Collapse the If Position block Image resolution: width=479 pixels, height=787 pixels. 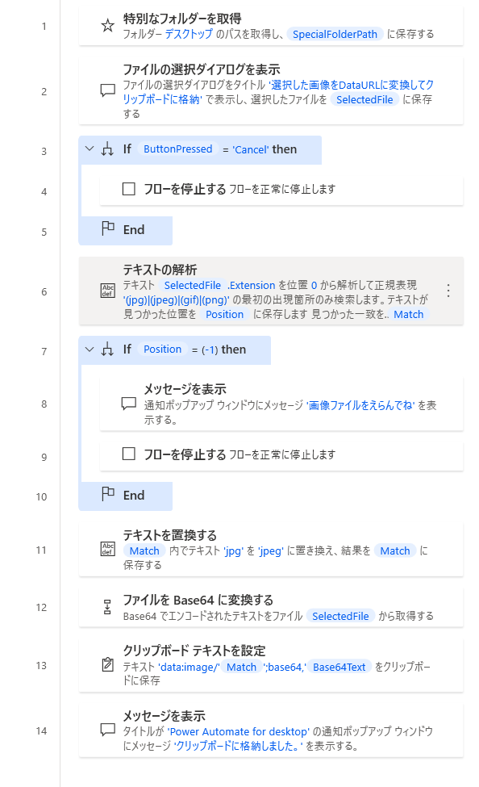(x=90, y=349)
